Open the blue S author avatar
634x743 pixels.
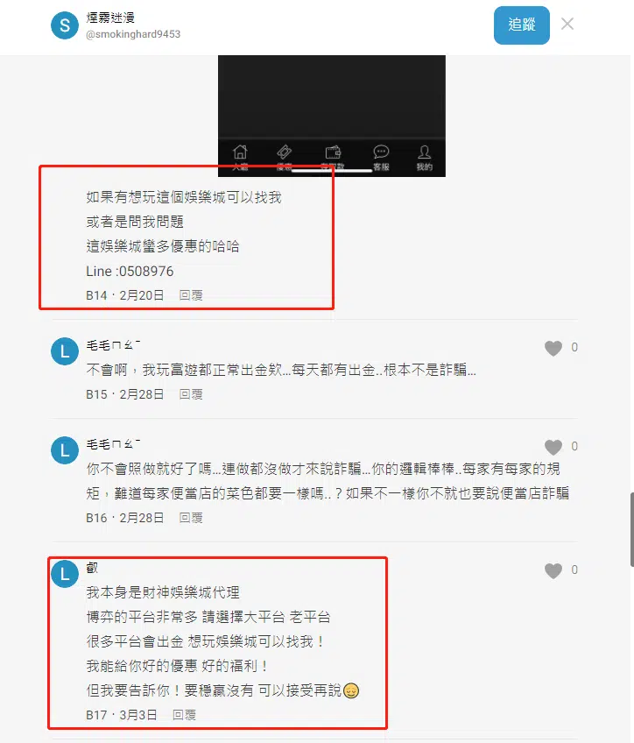[65, 25]
